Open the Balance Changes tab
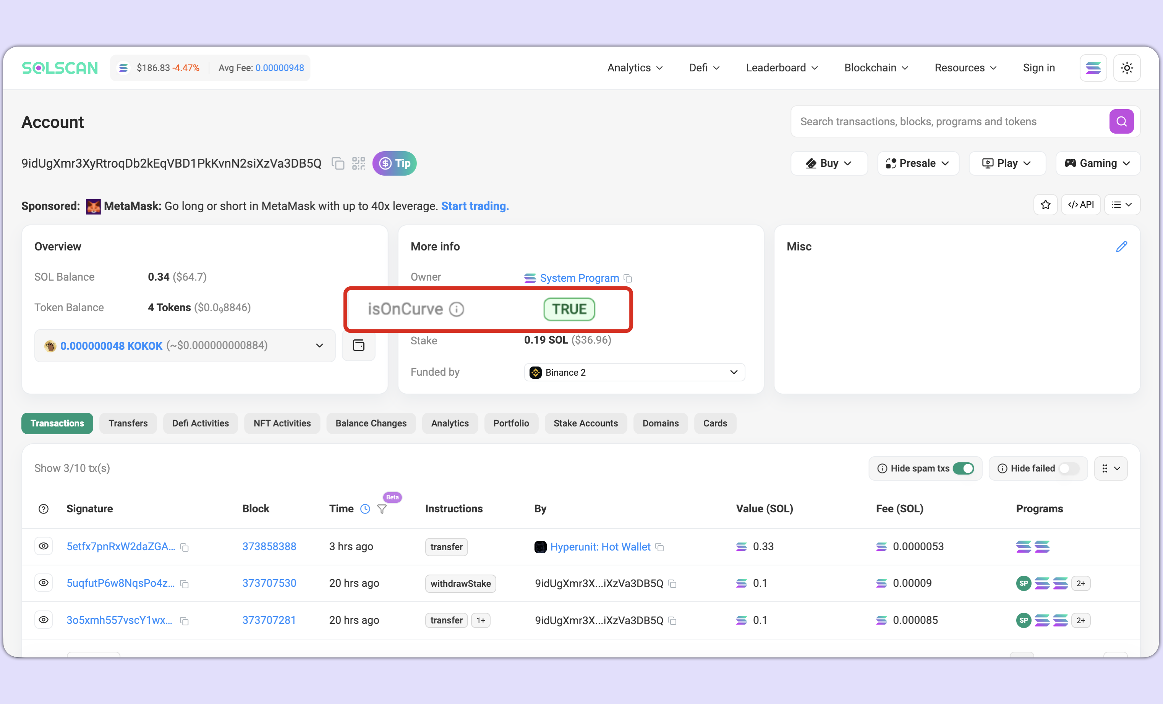 [371, 423]
